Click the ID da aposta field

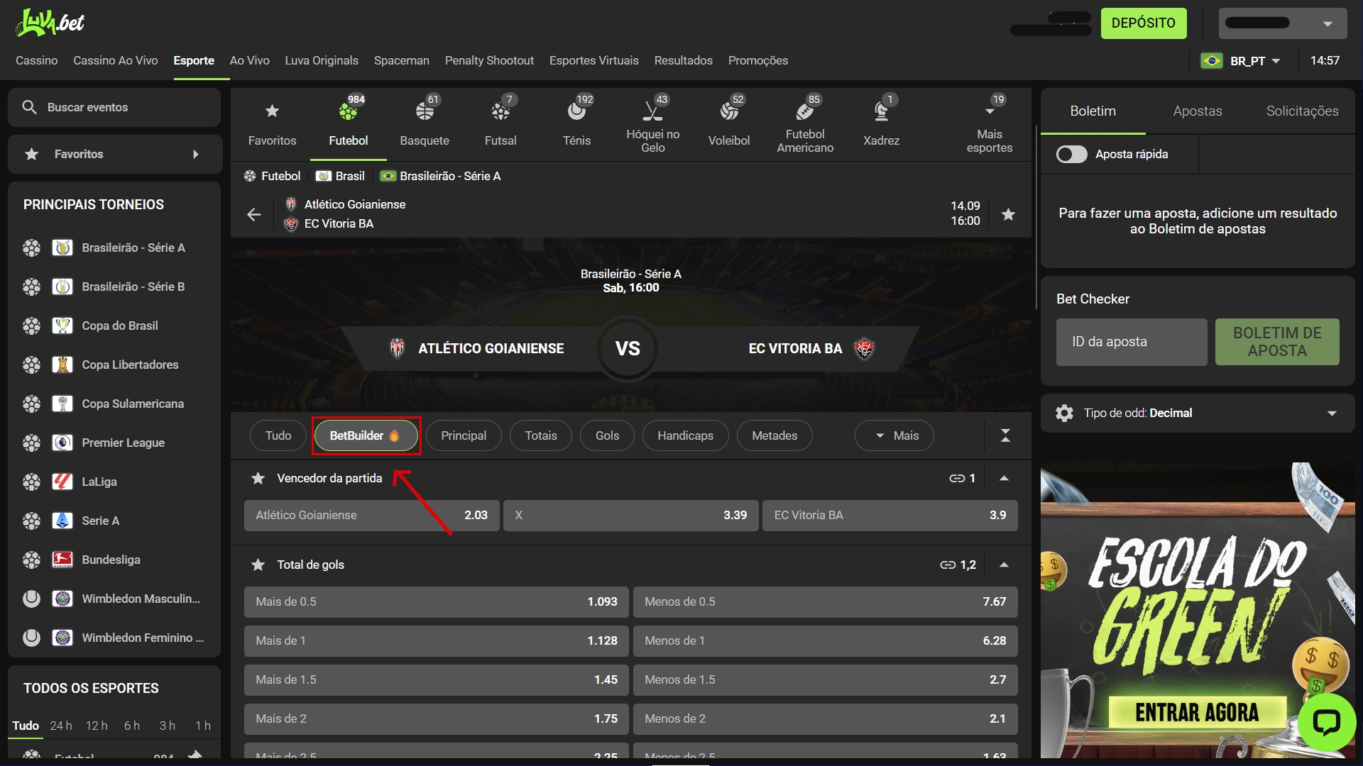[x=1131, y=342]
